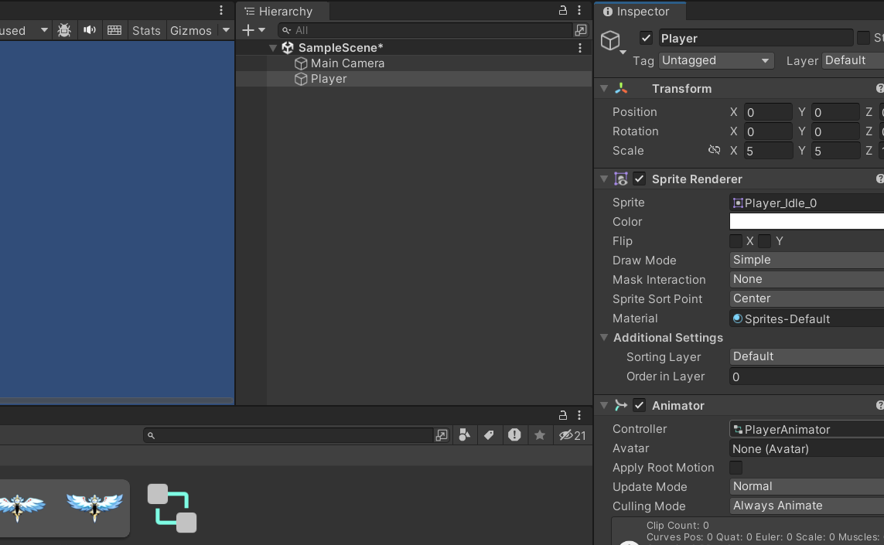Click the Project panel search field
The width and height of the screenshot is (884, 545).
coord(288,435)
